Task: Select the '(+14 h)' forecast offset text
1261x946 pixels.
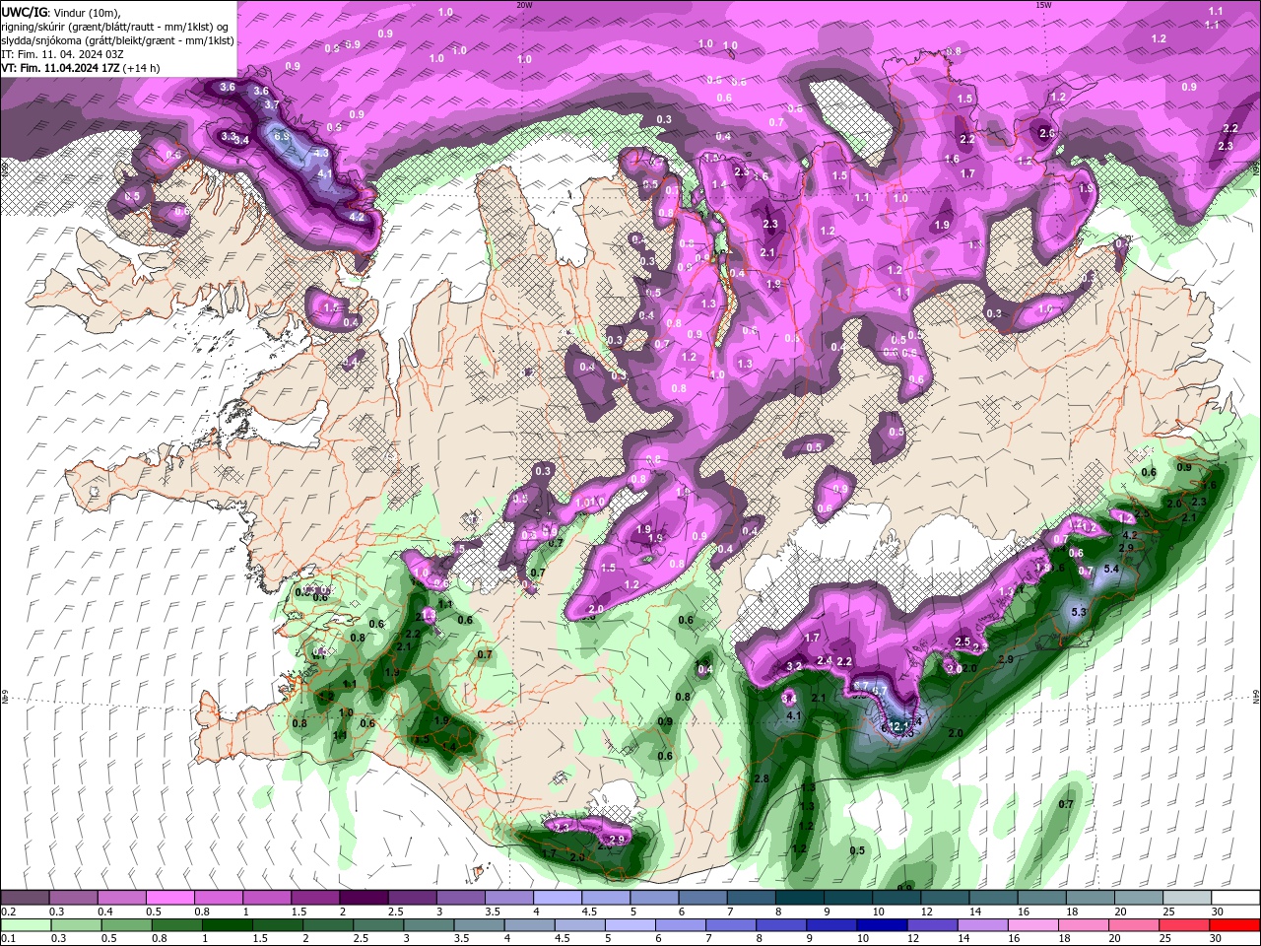Action: [142, 68]
